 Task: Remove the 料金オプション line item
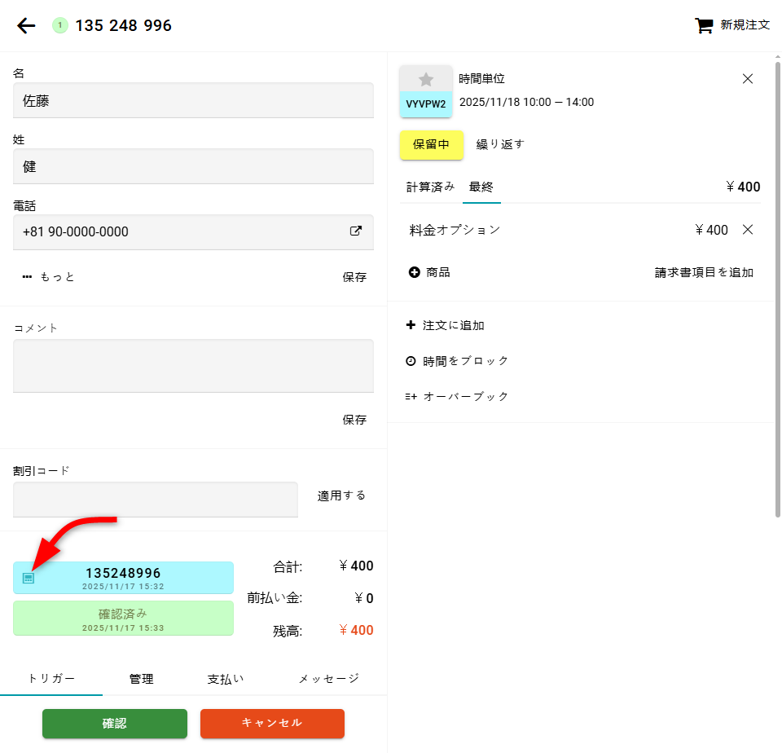[x=748, y=230]
